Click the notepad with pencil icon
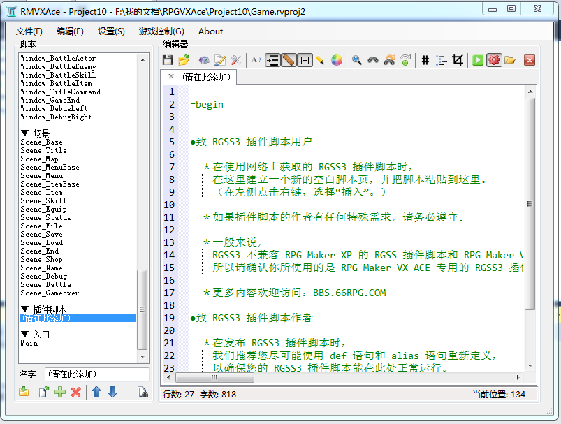 coord(220,60)
